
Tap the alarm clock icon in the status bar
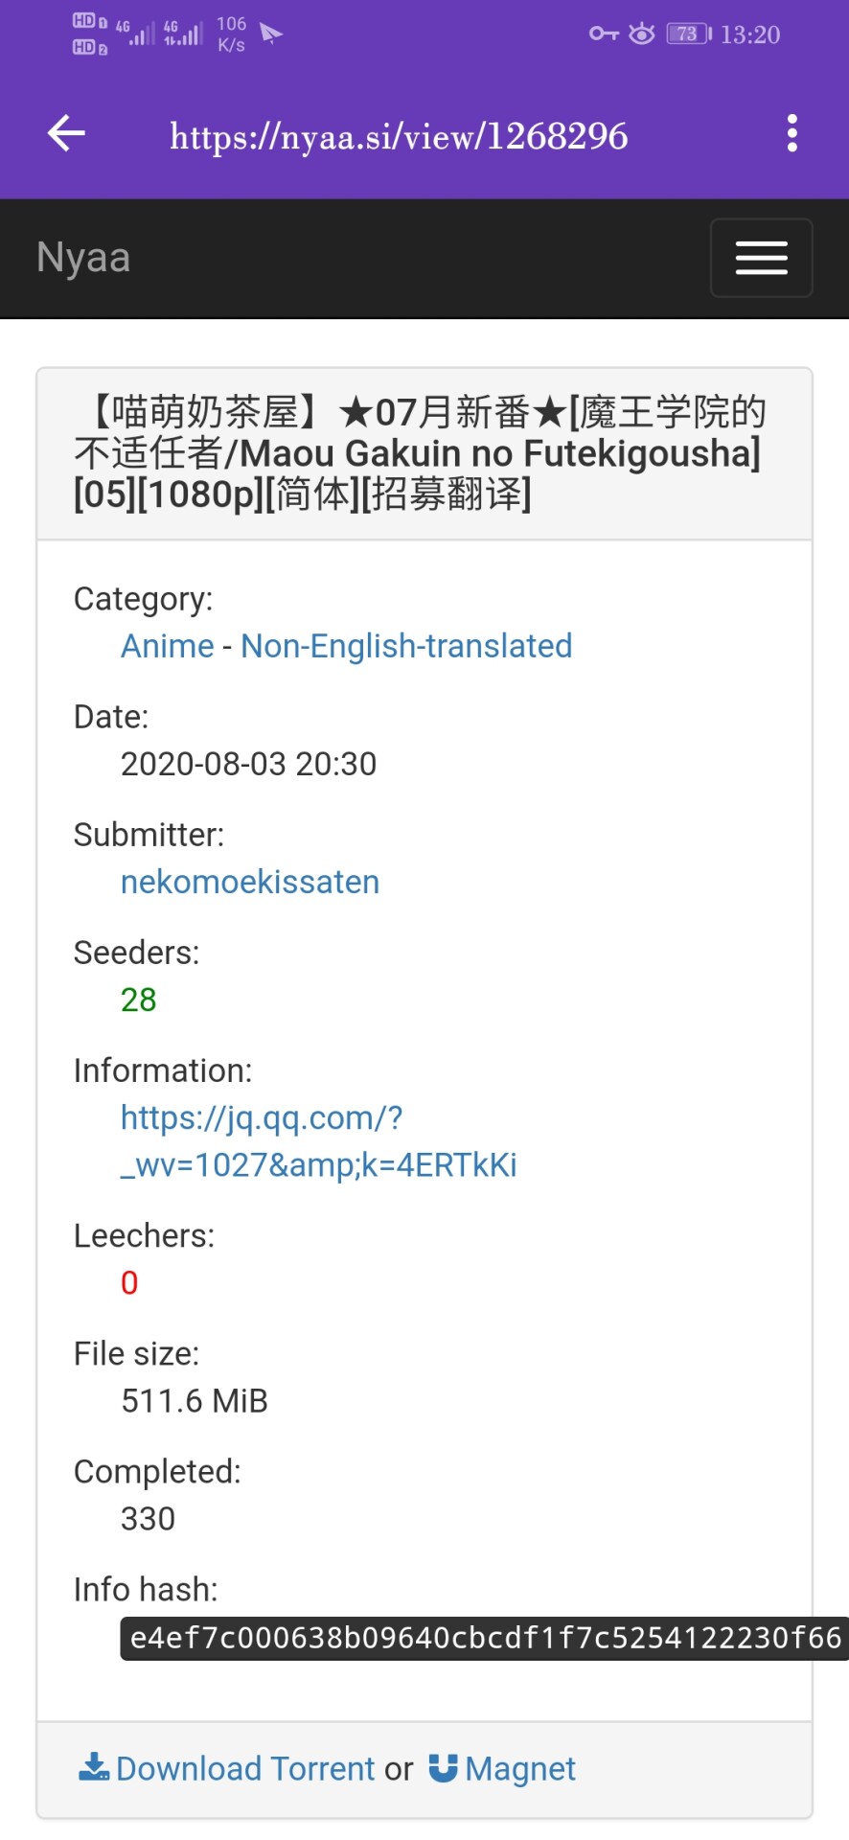point(641,34)
